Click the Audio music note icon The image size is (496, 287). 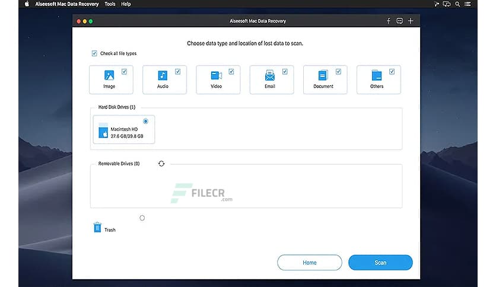[x=163, y=75]
